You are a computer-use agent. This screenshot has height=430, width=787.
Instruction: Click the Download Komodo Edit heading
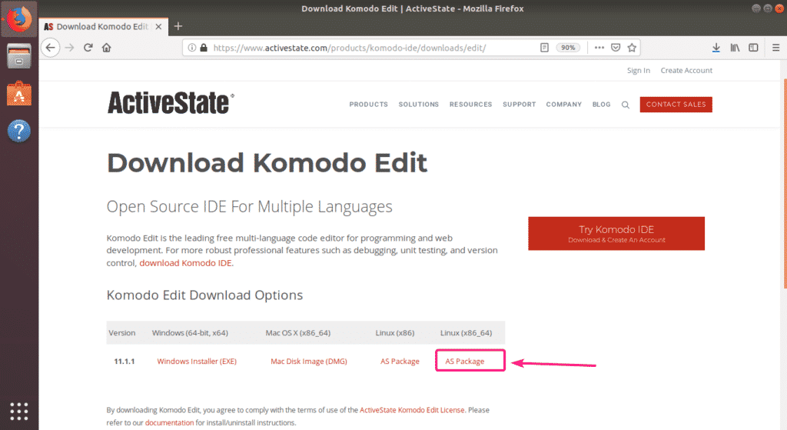pyautogui.click(x=267, y=163)
